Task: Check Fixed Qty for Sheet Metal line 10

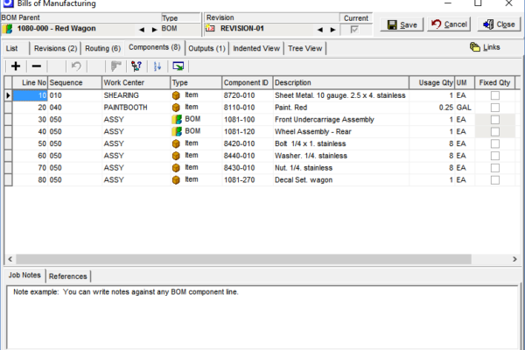Action: 495,95
